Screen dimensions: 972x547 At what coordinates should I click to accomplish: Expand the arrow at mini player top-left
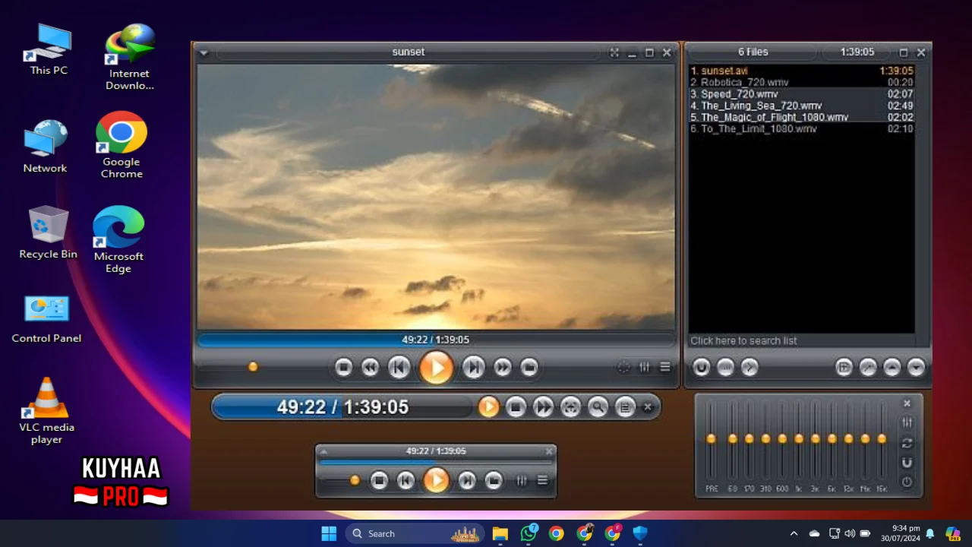tap(323, 451)
